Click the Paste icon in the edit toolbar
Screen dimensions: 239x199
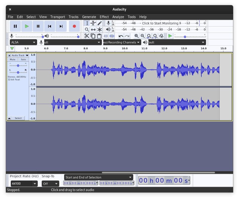(x=99, y=35)
